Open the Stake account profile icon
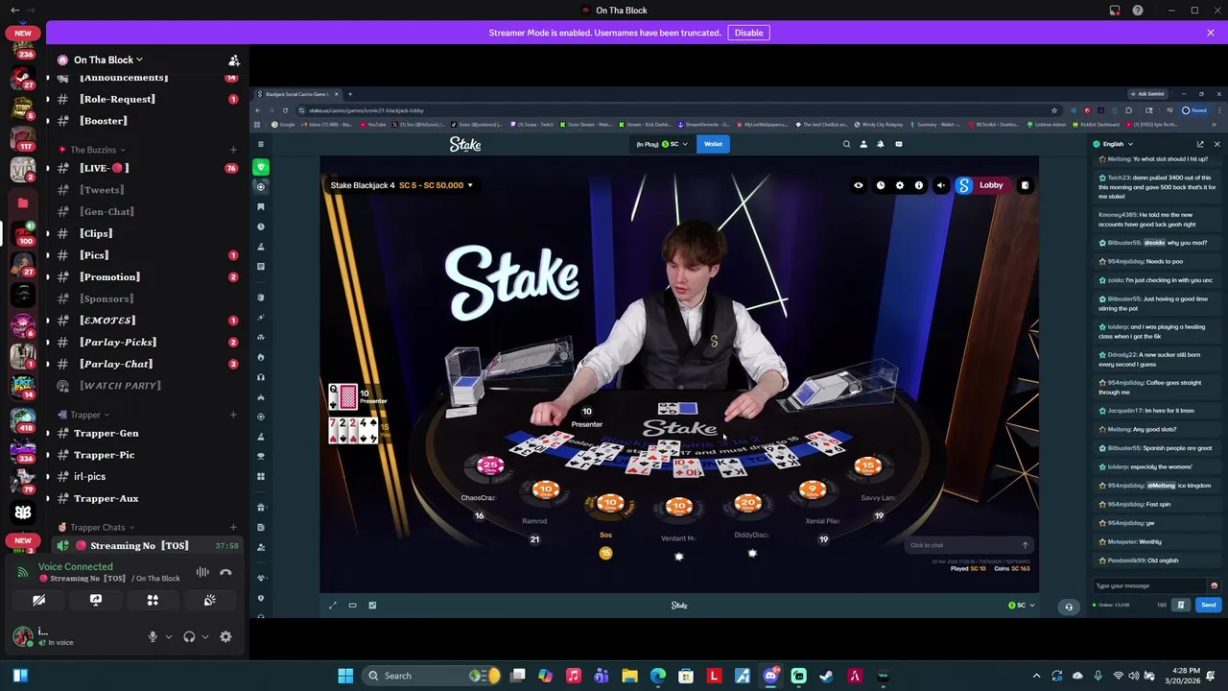The width and height of the screenshot is (1228, 691). pos(863,144)
